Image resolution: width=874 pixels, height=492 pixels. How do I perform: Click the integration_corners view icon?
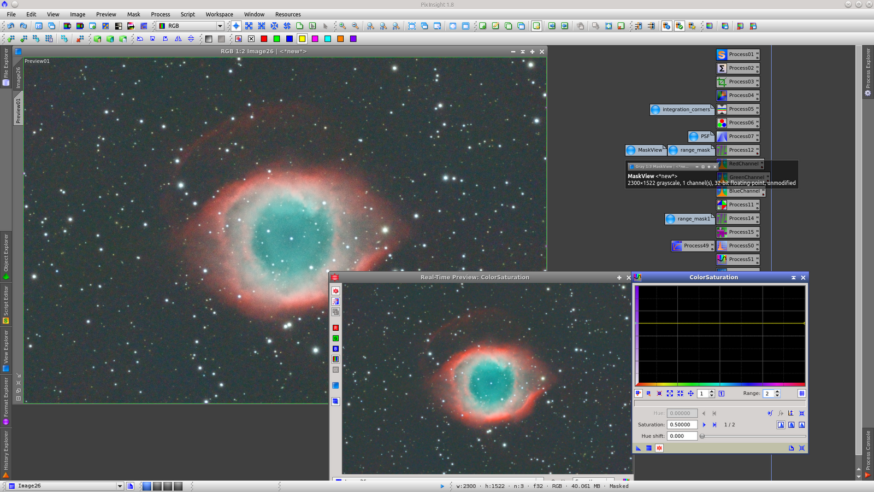tap(682, 109)
